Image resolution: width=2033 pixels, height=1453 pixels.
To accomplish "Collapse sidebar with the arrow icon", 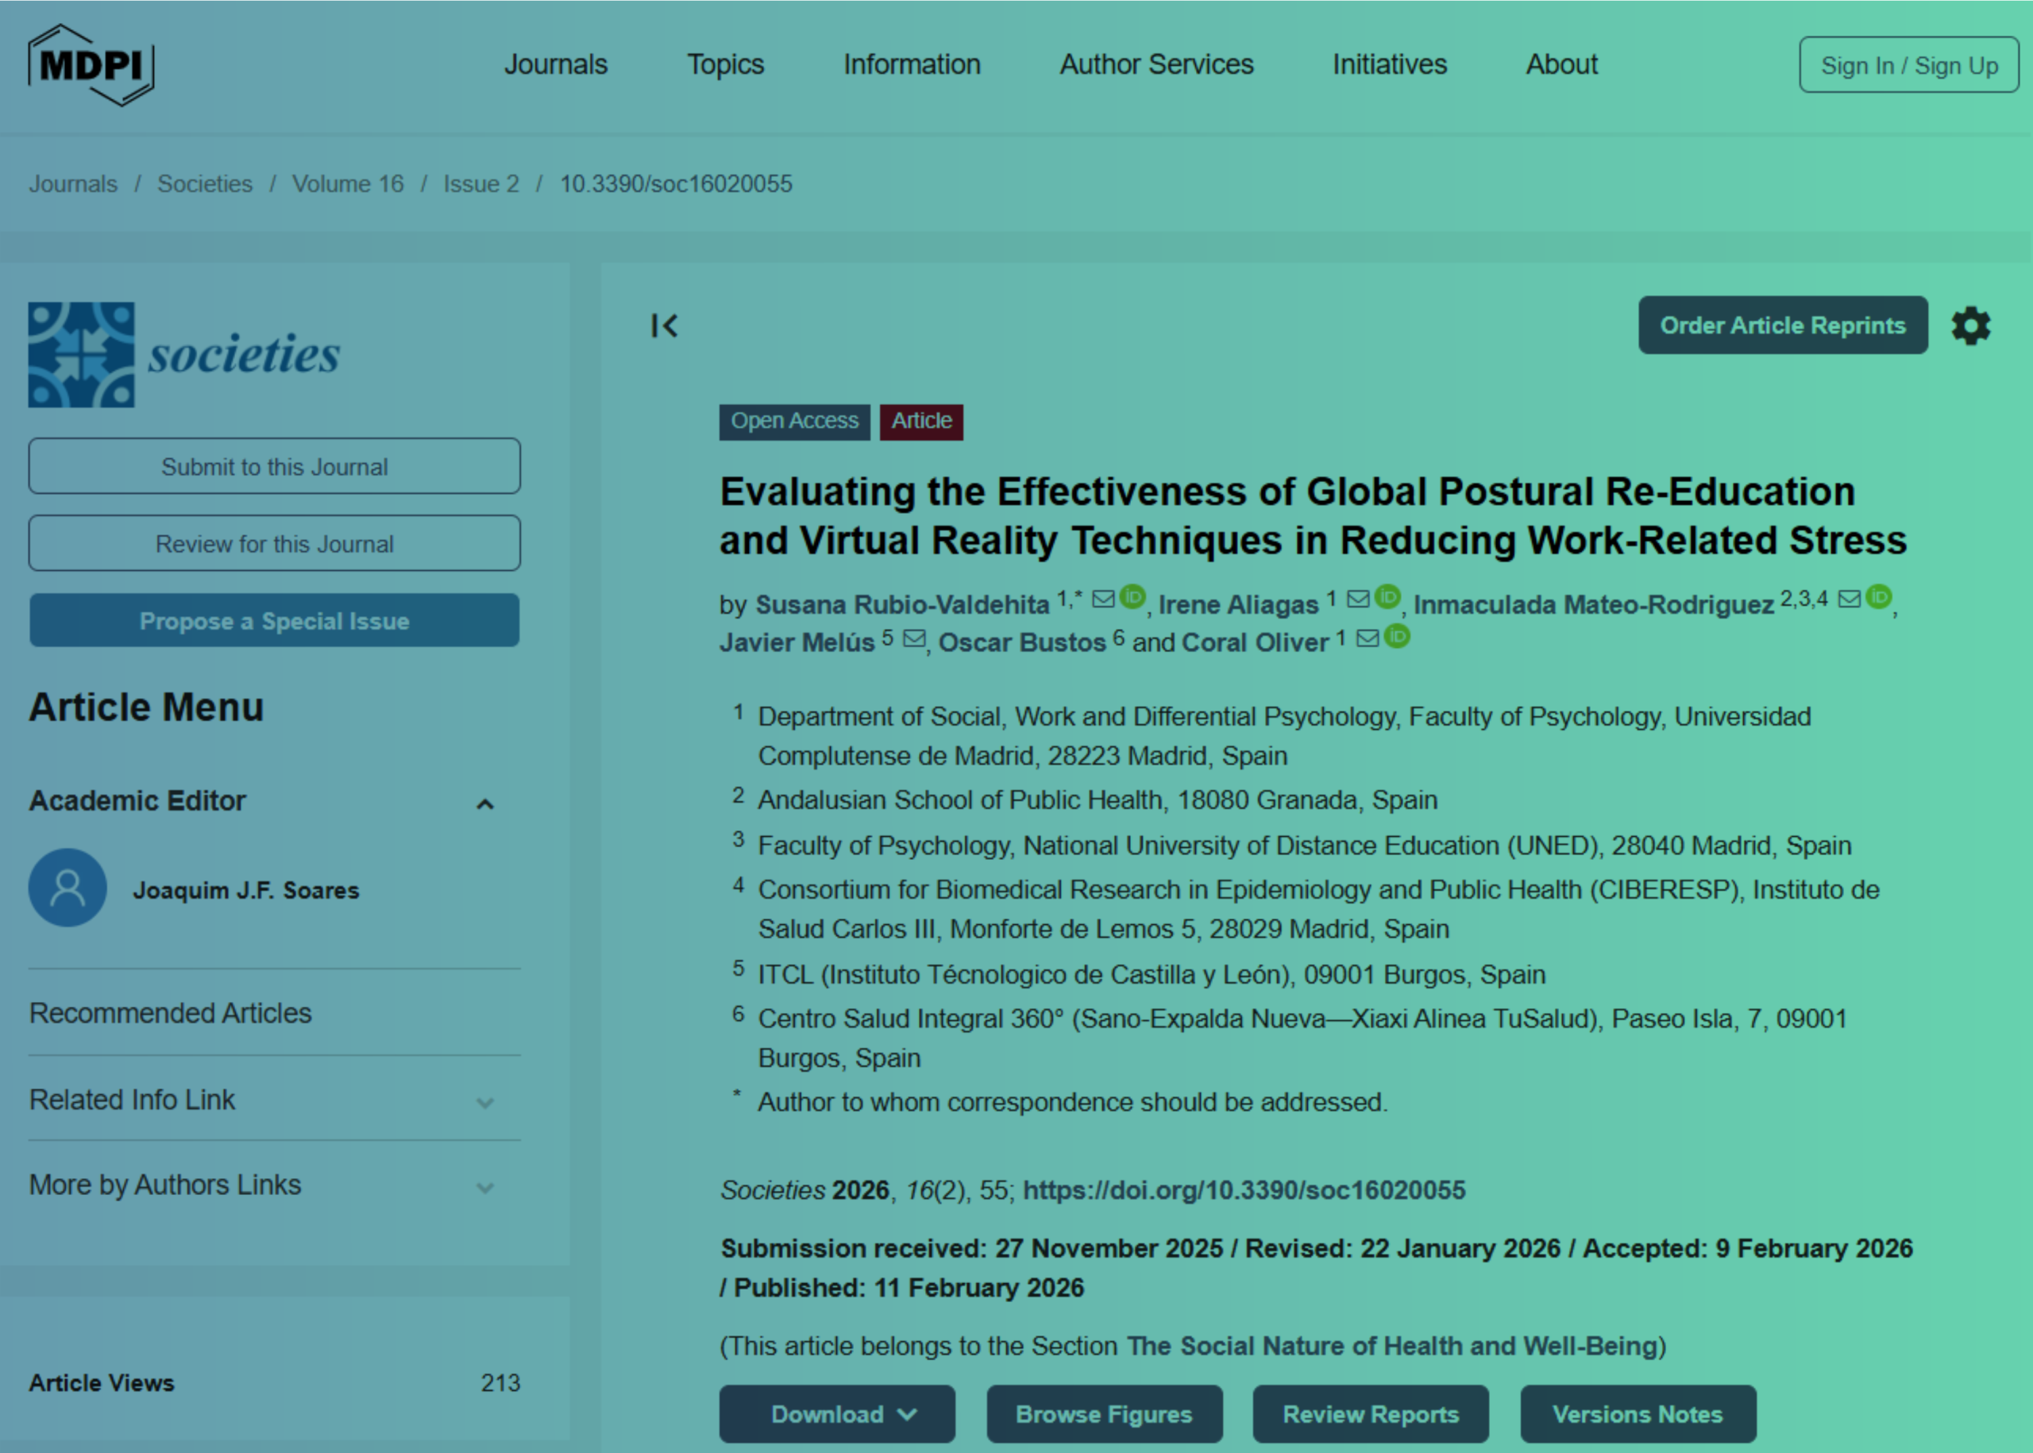I will click(664, 326).
